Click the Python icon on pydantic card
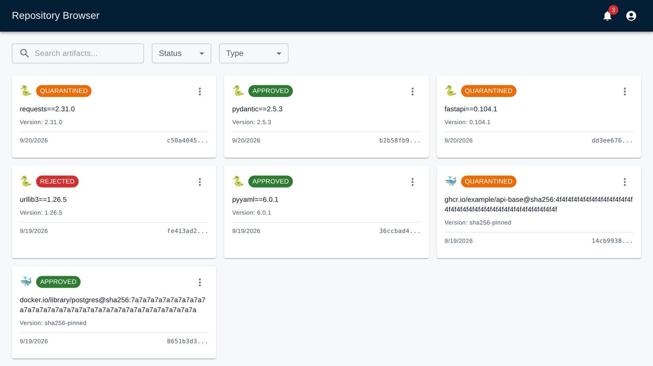653x366 pixels. point(238,91)
